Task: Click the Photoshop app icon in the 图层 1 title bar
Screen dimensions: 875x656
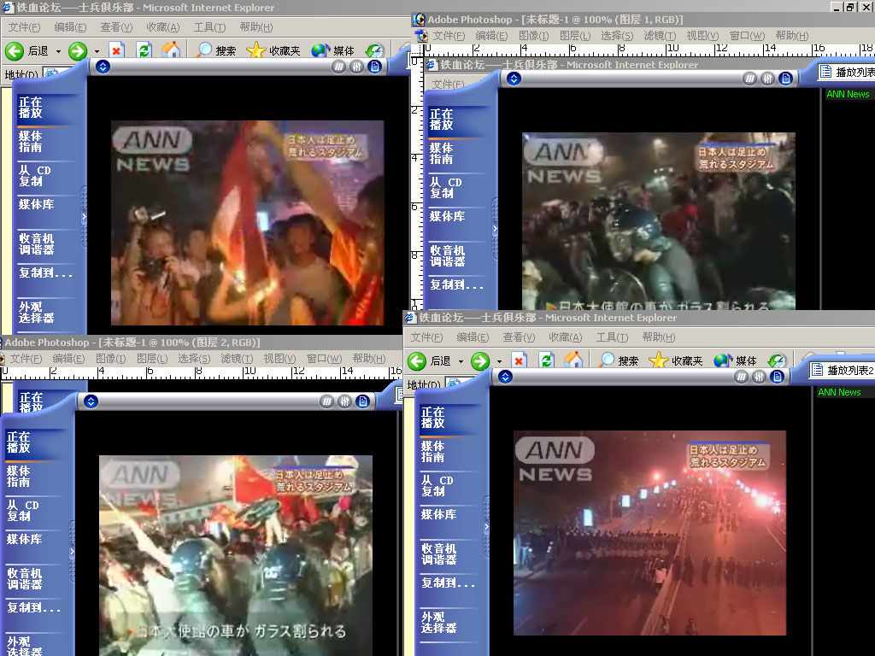Action: [419, 20]
